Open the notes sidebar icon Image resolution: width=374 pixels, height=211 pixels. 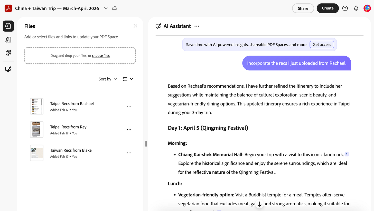click(x=8, y=40)
